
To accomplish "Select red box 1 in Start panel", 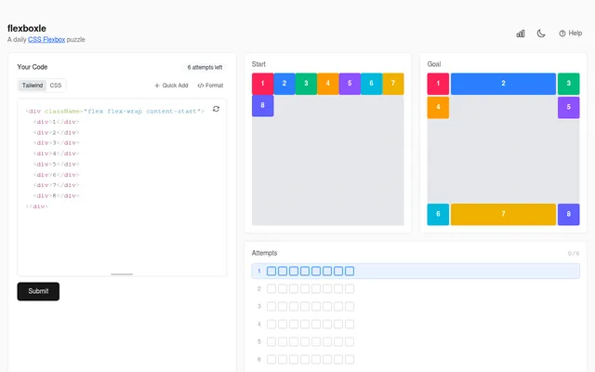I will tap(262, 84).
